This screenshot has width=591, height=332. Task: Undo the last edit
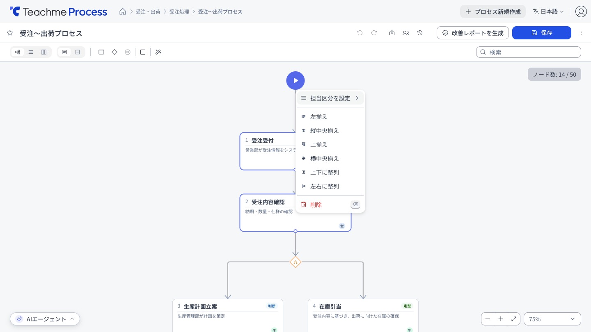pyautogui.click(x=360, y=33)
